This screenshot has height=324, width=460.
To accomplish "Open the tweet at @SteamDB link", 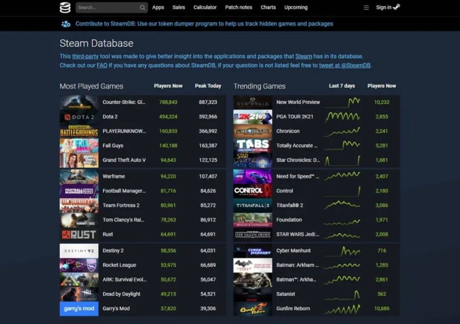I will click(x=345, y=65).
